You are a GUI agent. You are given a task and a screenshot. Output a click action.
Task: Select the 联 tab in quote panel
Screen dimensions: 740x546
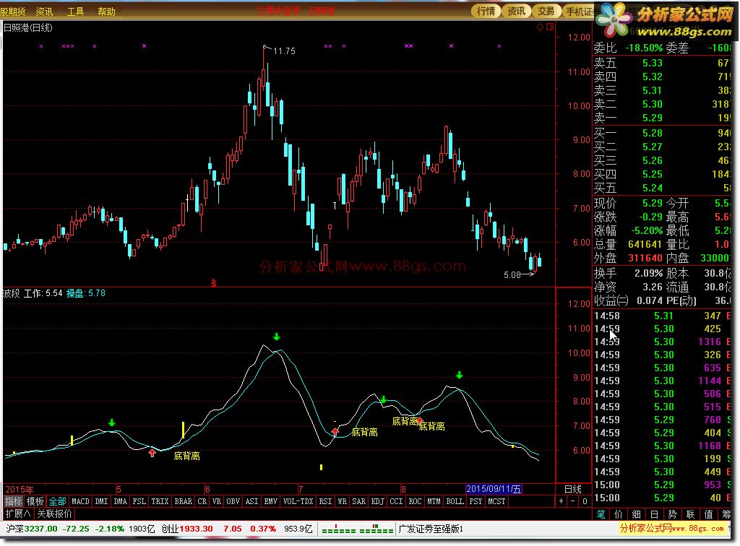point(691,514)
